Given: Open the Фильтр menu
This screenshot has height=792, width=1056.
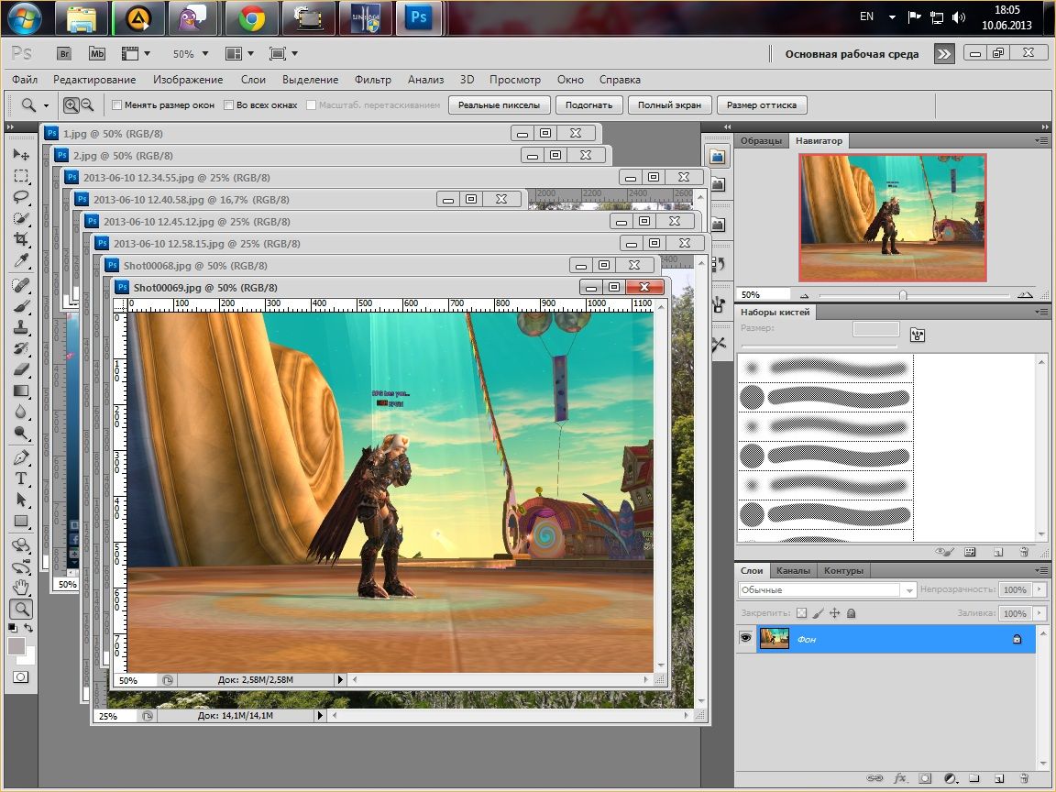Looking at the screenshot, I should click(x=373, y=80).
